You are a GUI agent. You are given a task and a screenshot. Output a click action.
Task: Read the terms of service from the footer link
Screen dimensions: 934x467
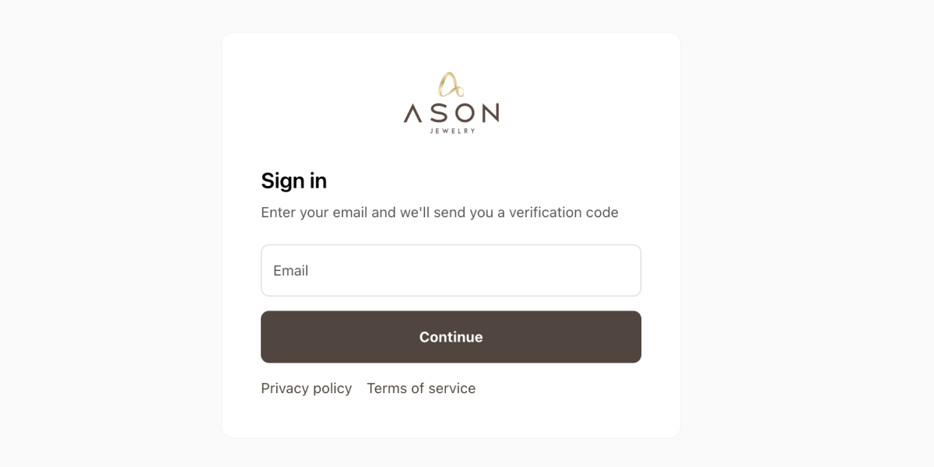pyautogui.click(x=421, y=388)
